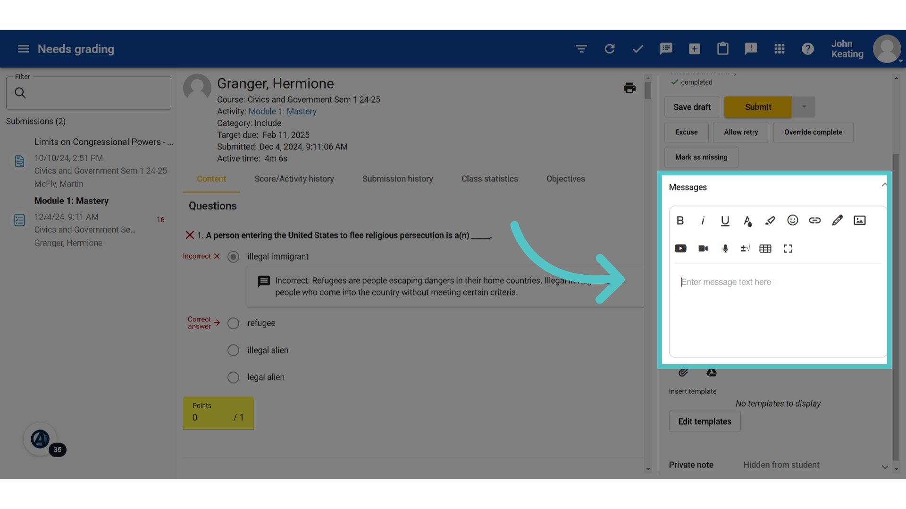Image resolution: width=906 pixels, height=509 pixels.
Task: Open the Module 1: Mastery activity link
Action: 282,112
